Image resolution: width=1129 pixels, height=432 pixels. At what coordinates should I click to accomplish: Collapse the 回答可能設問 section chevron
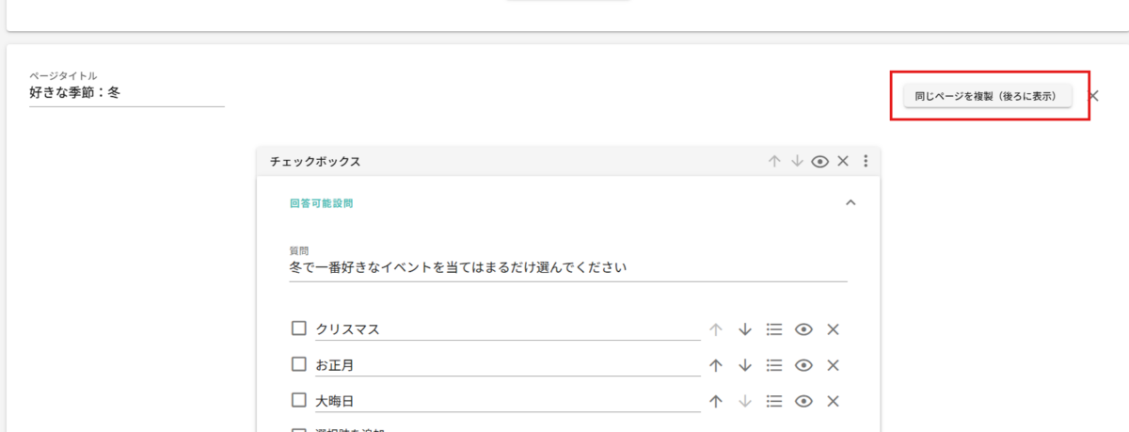coord(851,202)
